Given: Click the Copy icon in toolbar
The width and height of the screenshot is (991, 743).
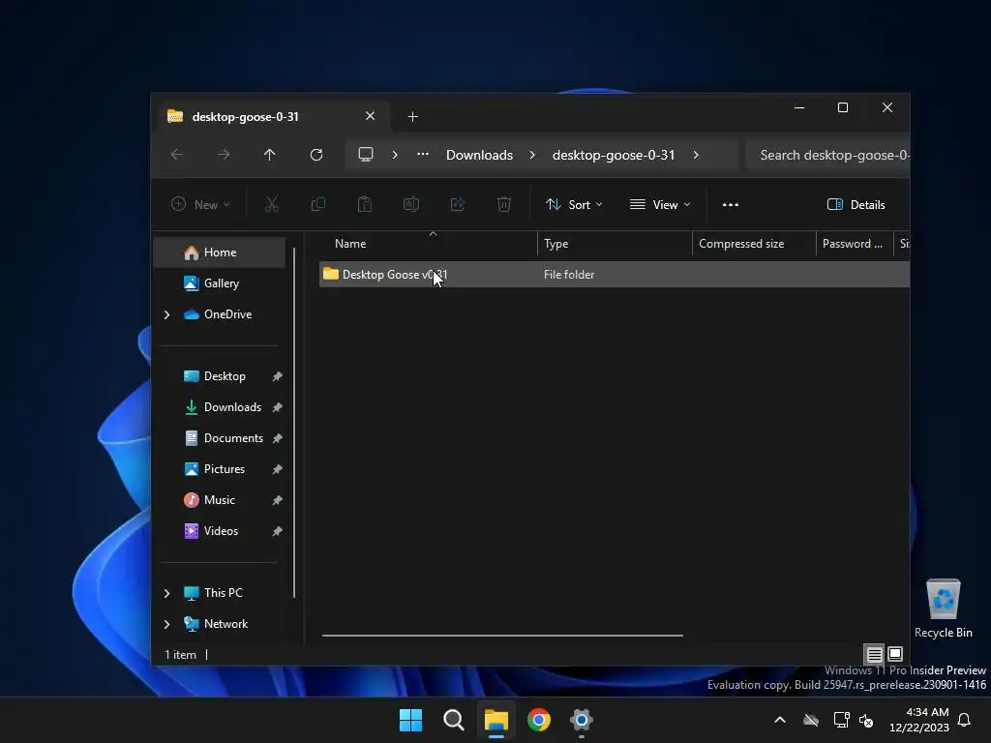Looking at the screenshot, I should [317, 204].
